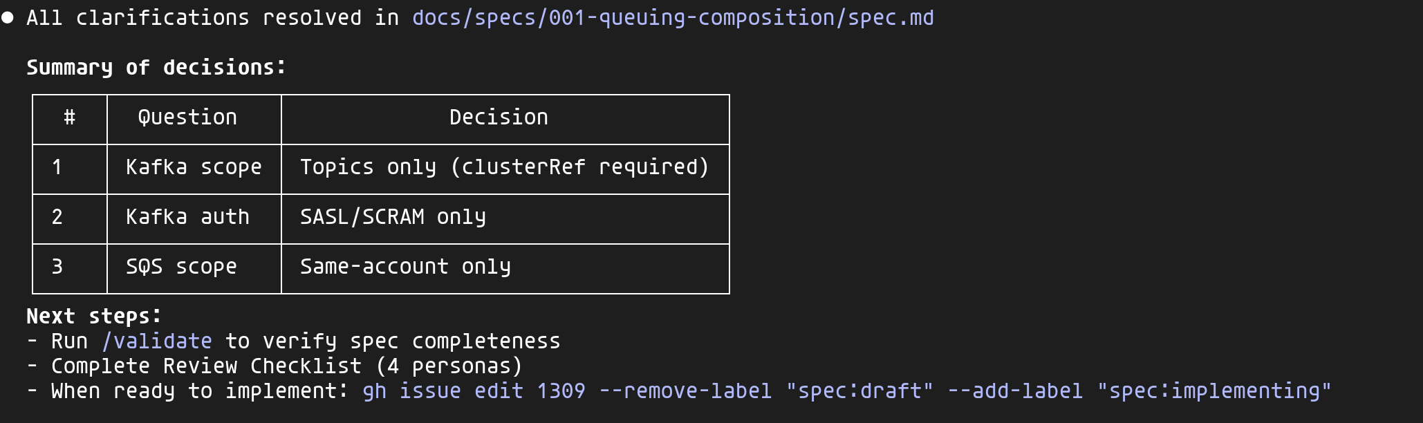Click row number 1 in table
Screen dimensions: 1423x423
[x=57, y=167]
